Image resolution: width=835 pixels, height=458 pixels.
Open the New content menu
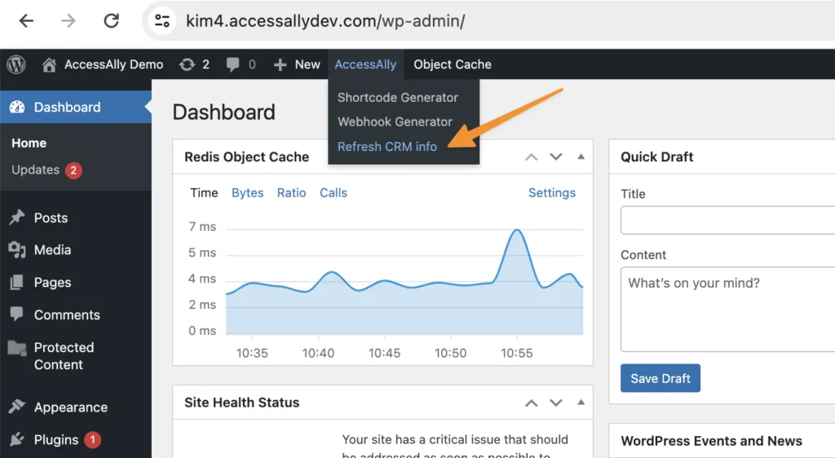tap(297, 64)
